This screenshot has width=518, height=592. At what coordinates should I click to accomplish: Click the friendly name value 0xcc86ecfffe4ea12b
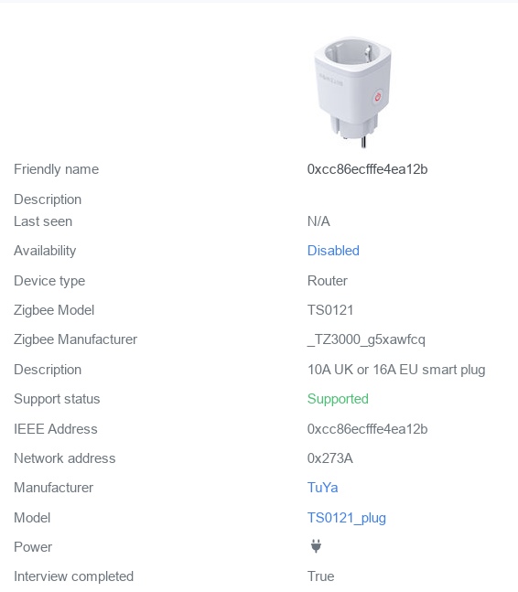click(367, 169)
